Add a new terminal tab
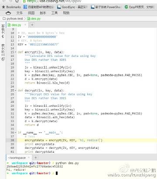This screenshot has width=157, height=179. tap(35, 158)
